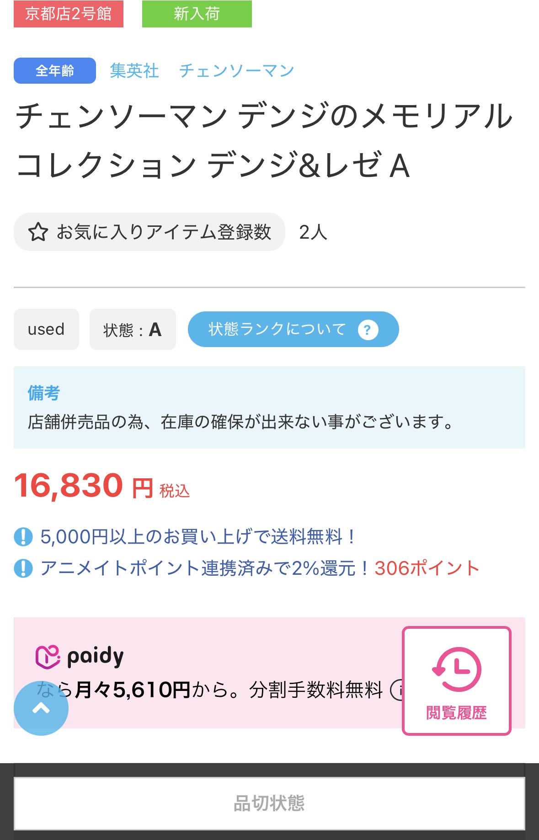Click the Paidy logo
The image size is (539, 840).
tap(80, 657)
